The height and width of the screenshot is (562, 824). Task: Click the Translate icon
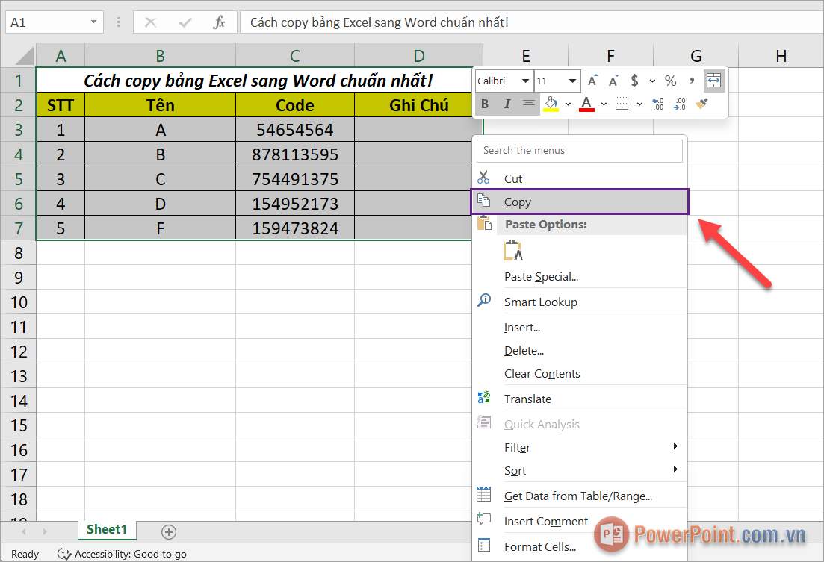[483, 398]
